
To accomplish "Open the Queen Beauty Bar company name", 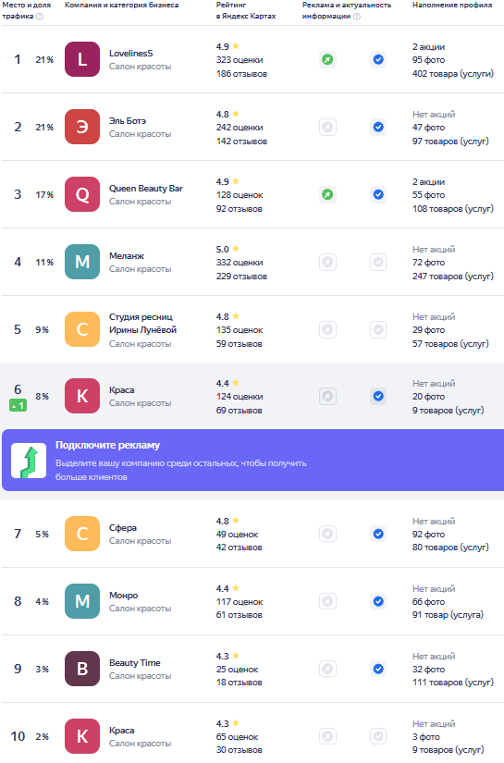I will coord(146,189).
